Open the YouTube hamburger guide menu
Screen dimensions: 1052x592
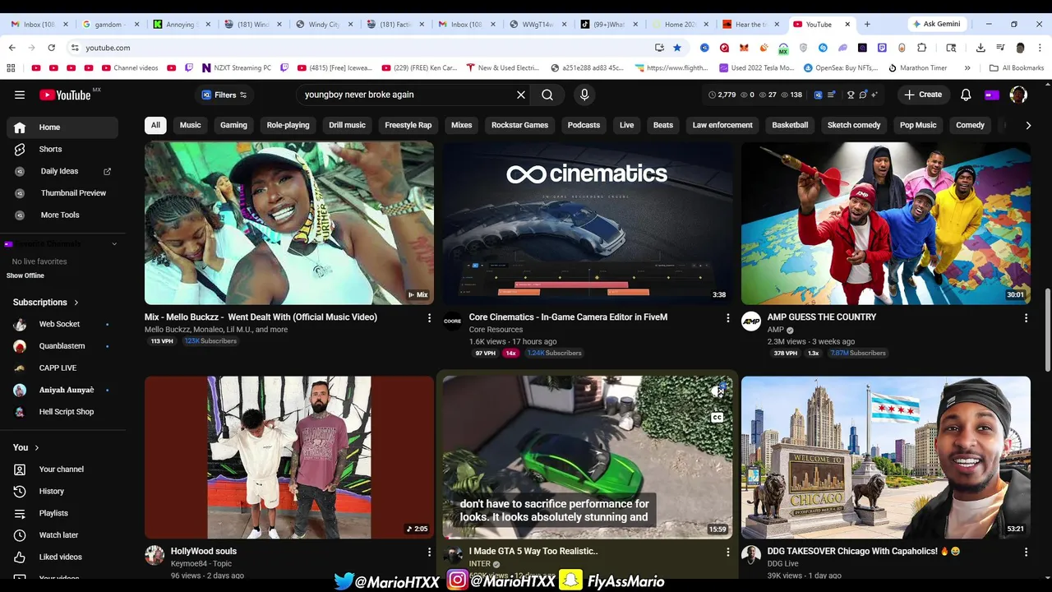[20, 95]
